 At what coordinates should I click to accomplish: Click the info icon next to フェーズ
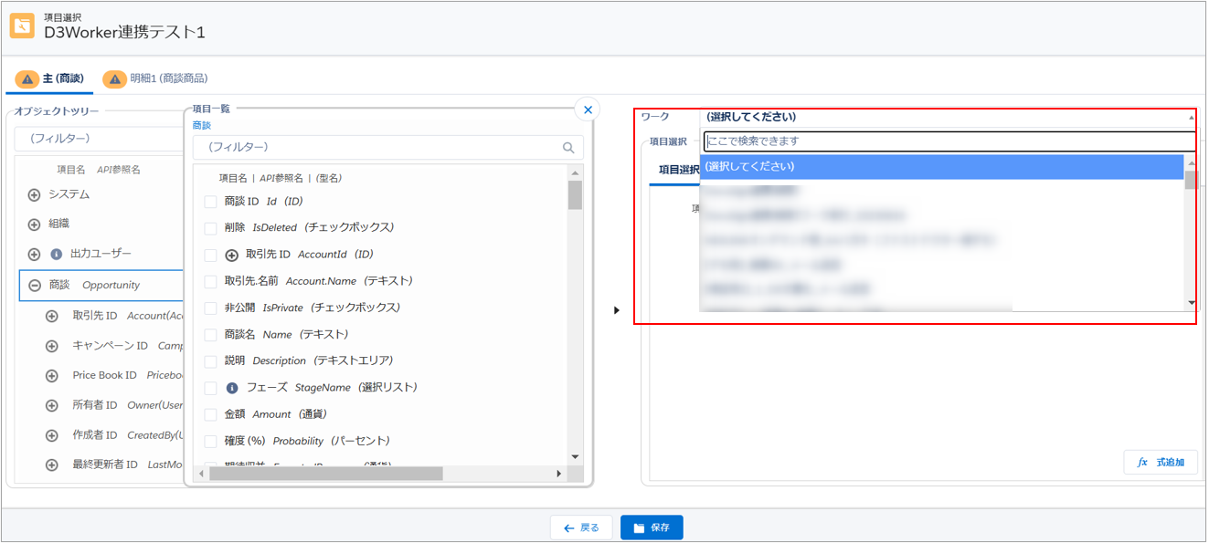point(232,388)
